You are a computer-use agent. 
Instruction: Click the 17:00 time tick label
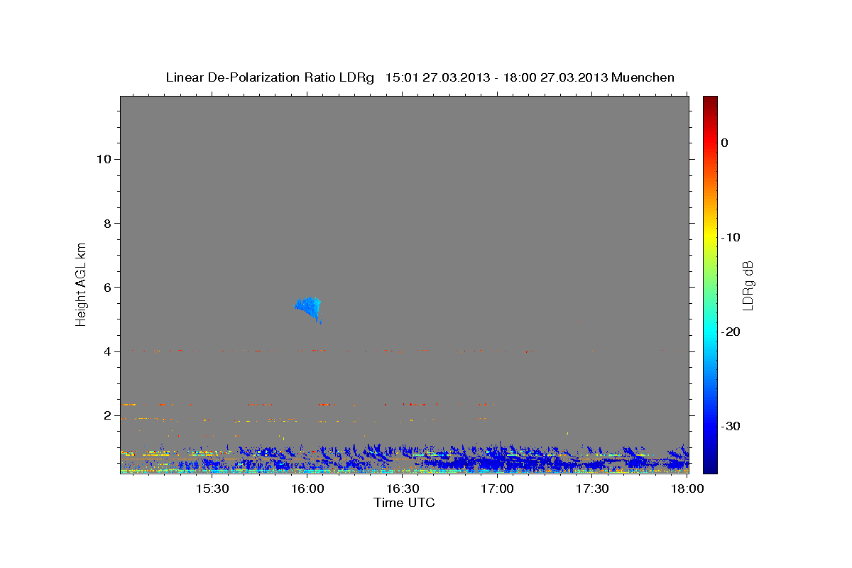(497, 489)
